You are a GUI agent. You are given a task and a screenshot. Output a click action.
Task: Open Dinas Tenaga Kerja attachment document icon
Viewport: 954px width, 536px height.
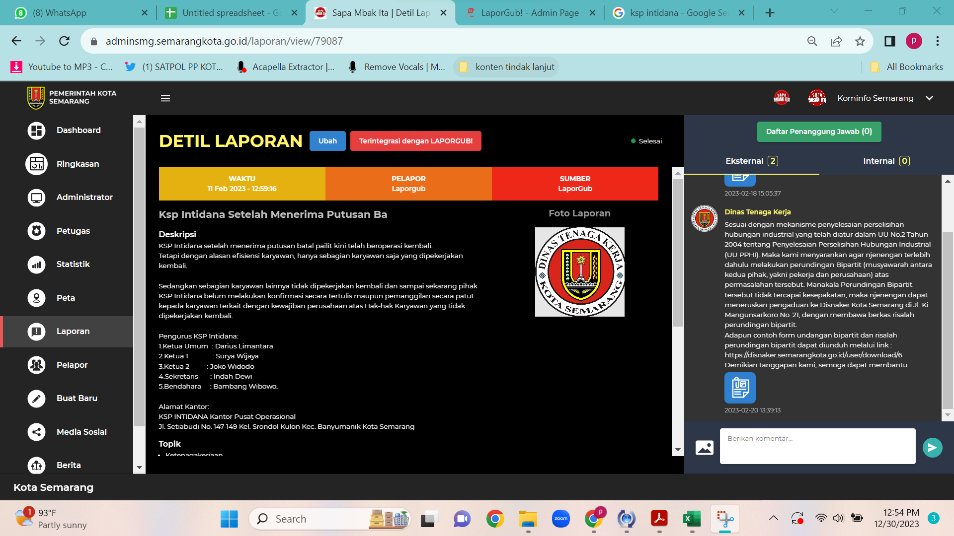click(x=740, y=388)
